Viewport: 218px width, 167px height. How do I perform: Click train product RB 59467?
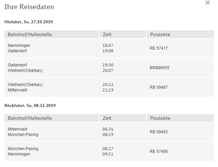159,87
